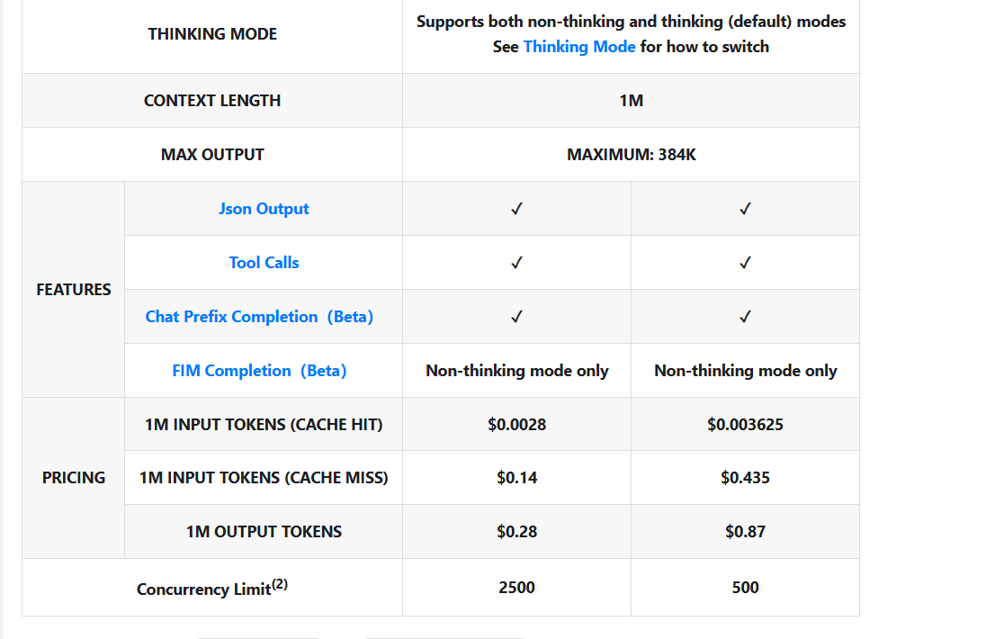Click the $0.87 output tokens price
The image size is (986, 639).
[745, 532]
